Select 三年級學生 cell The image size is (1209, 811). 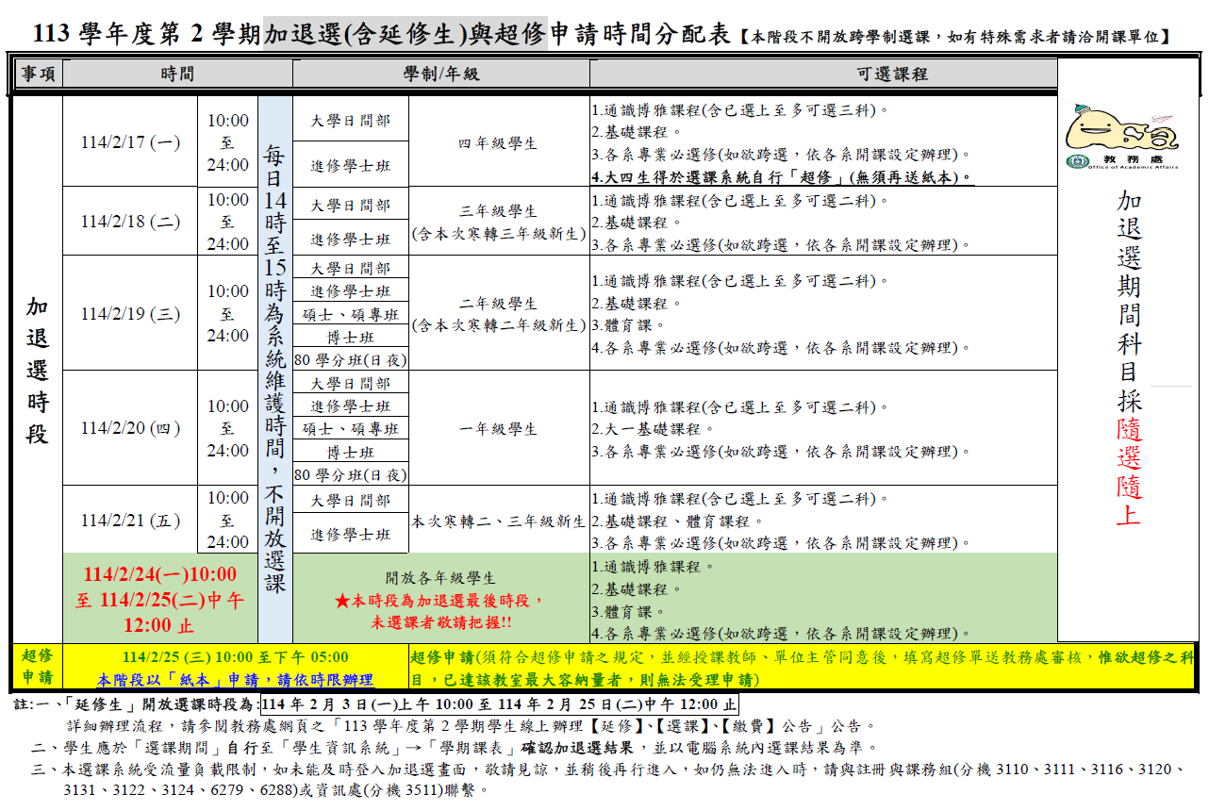pyautogui.click(x=498, y=222)
